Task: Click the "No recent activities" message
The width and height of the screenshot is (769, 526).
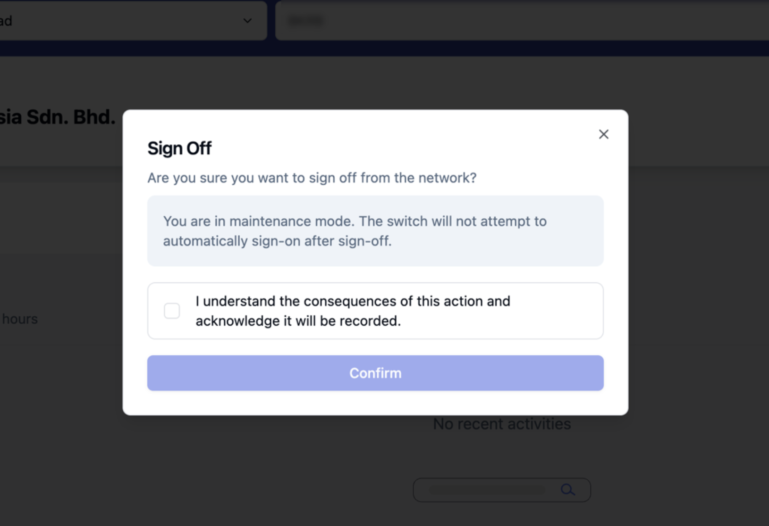Action: click(502, 424)
